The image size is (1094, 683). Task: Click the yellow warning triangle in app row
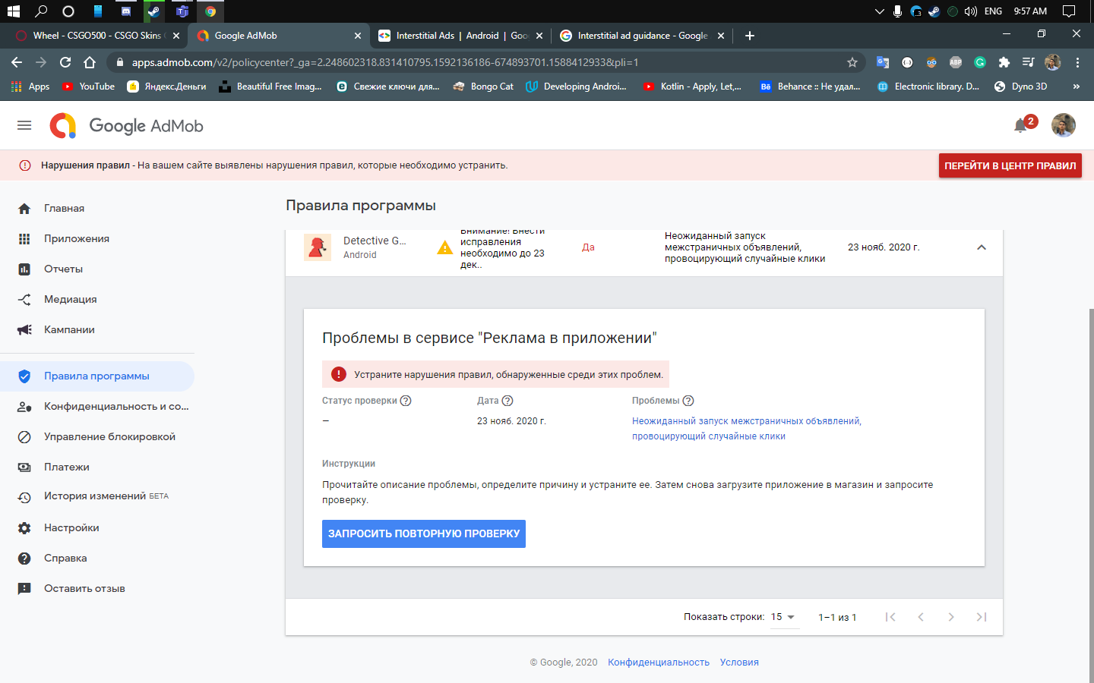pos(445,247)
